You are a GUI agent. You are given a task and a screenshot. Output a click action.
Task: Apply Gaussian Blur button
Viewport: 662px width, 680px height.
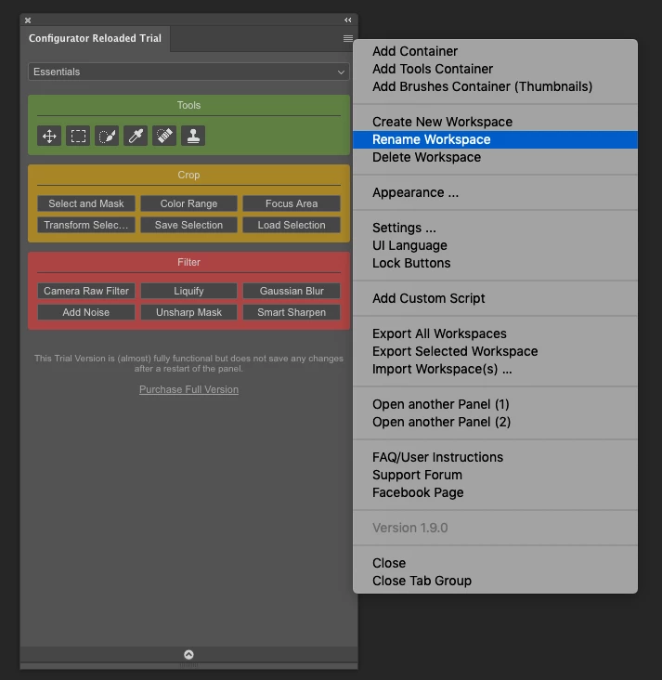pos(292,291)
